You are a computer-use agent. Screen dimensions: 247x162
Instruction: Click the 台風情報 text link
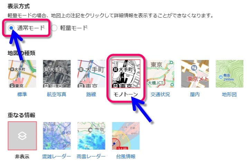click(x=126, y=156)
